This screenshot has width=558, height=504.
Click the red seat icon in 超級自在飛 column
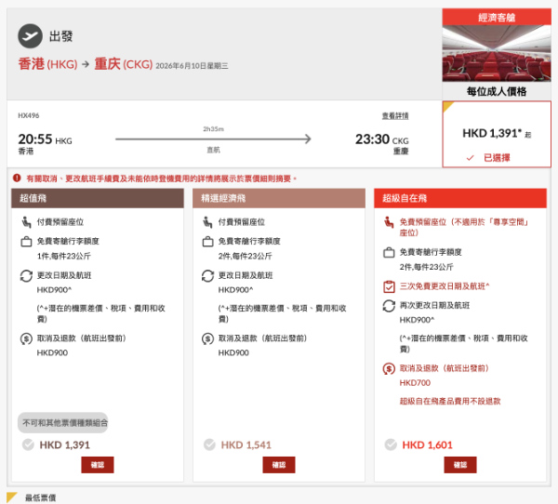coord(389,222)
